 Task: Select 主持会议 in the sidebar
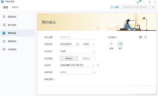point(17,49)
